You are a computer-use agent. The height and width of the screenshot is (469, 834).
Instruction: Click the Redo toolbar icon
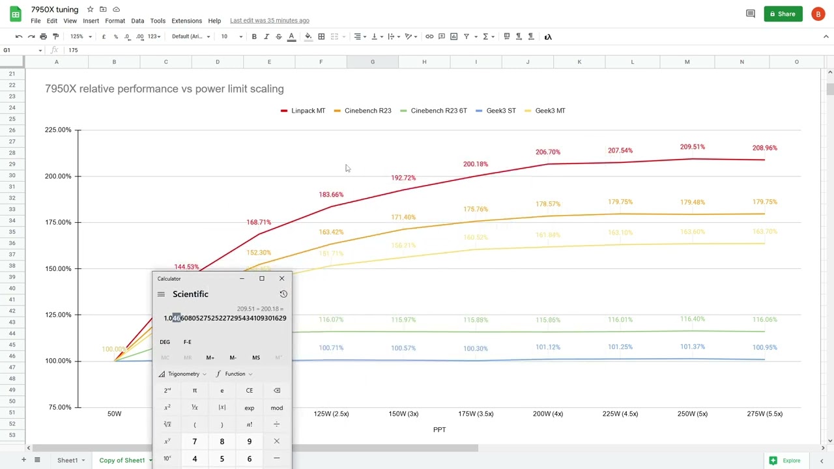(31, 36)
